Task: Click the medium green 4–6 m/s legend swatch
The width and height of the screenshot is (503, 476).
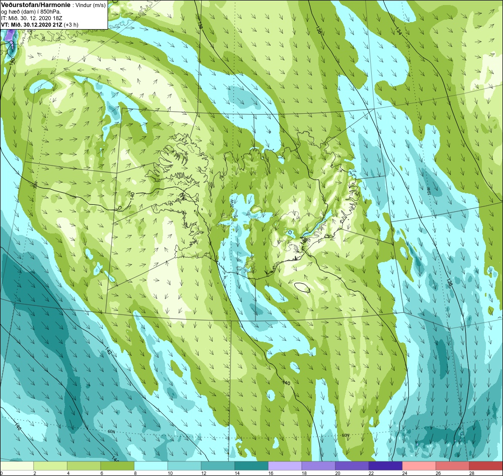Action: coord(83,466)
